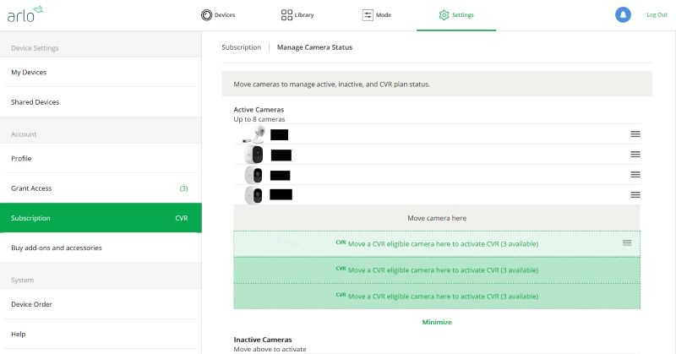Click drag handle of first active camera
The height and width of the screenshot is (354, 676).
(635, 134)
